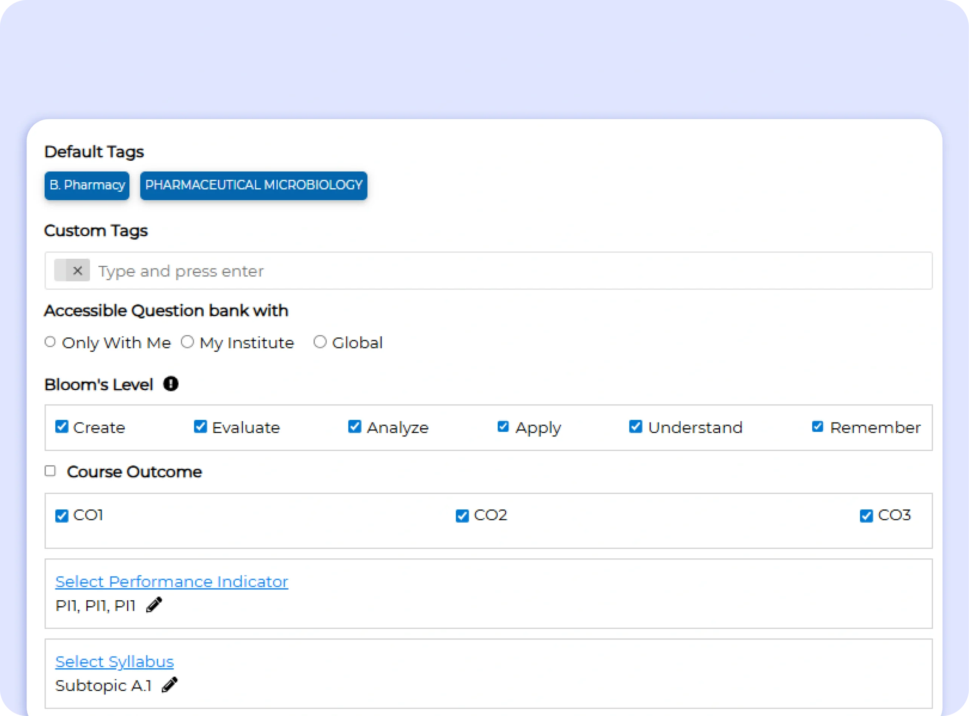Screen dimensions: 969x716
Task: Uncheck the CO3 checkbox
Action: coord(866,516)
